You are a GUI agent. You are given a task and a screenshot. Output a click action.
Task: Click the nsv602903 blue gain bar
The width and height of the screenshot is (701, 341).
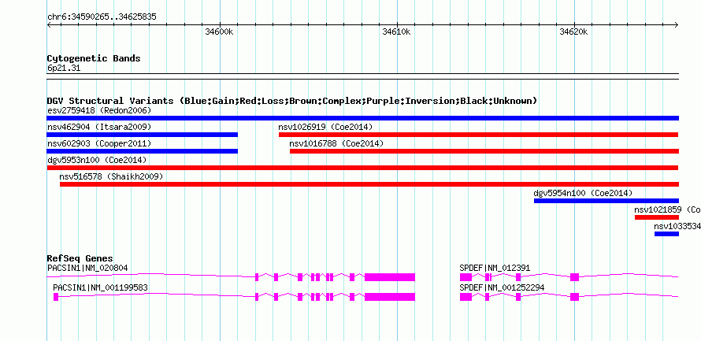[x=142, y=151]
